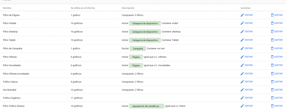Click Categoría de dispositivo chip in Filtro Desktop row
This screenshot has height=110, width=286.
pos(145,32)
